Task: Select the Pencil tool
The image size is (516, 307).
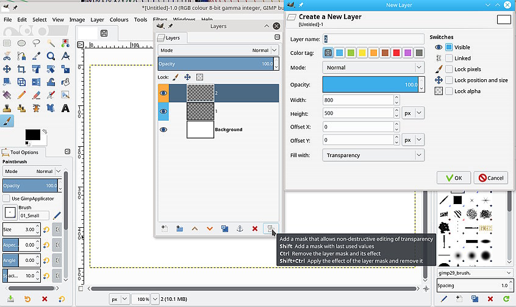Action: pos(21,95)
